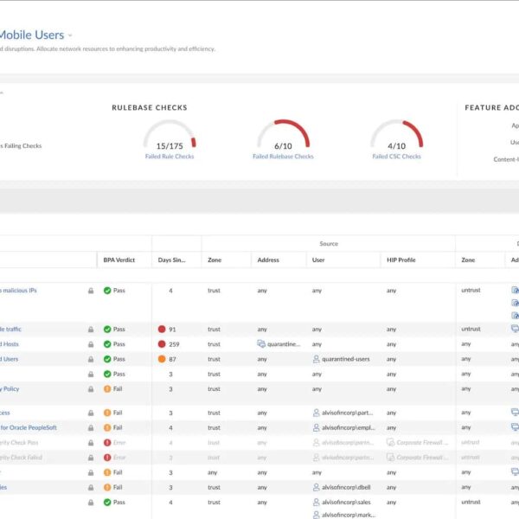Click the Failed CSC Checks link
This screenshot has height=519, width=519.
click(396, 157)
